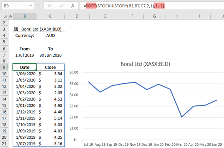Click the stock data type icon beside Boral Ltd
224x148 pixels.
tap(16, 29)
